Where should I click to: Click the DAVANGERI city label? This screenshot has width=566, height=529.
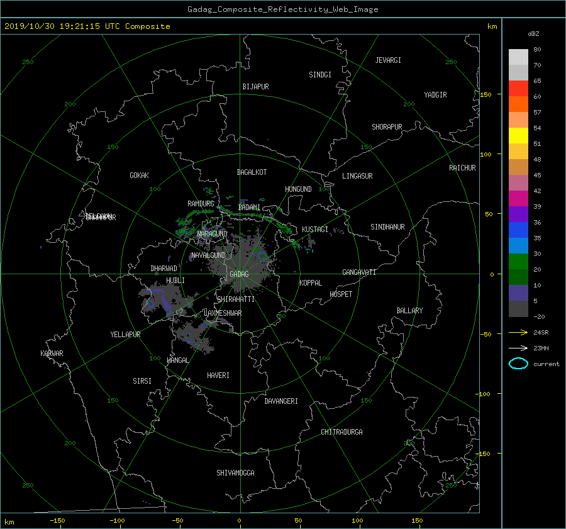tap(281, 401)
